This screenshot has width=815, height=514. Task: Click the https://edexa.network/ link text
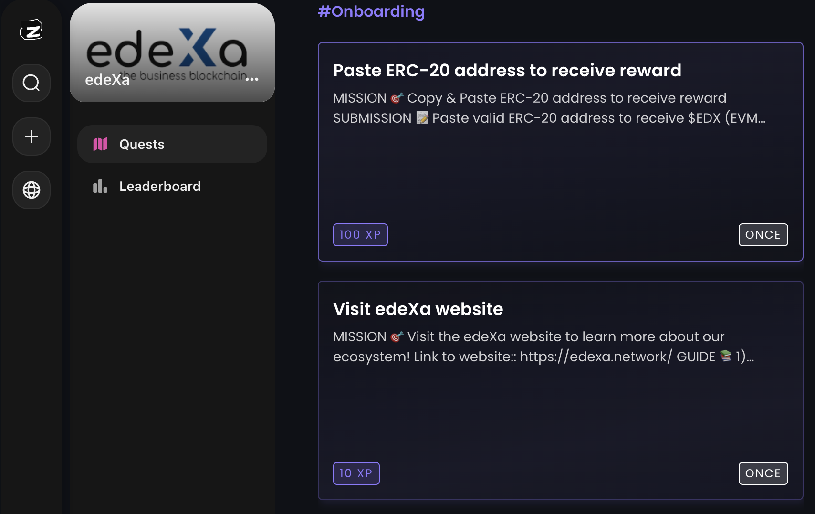(x=596, y=357)
